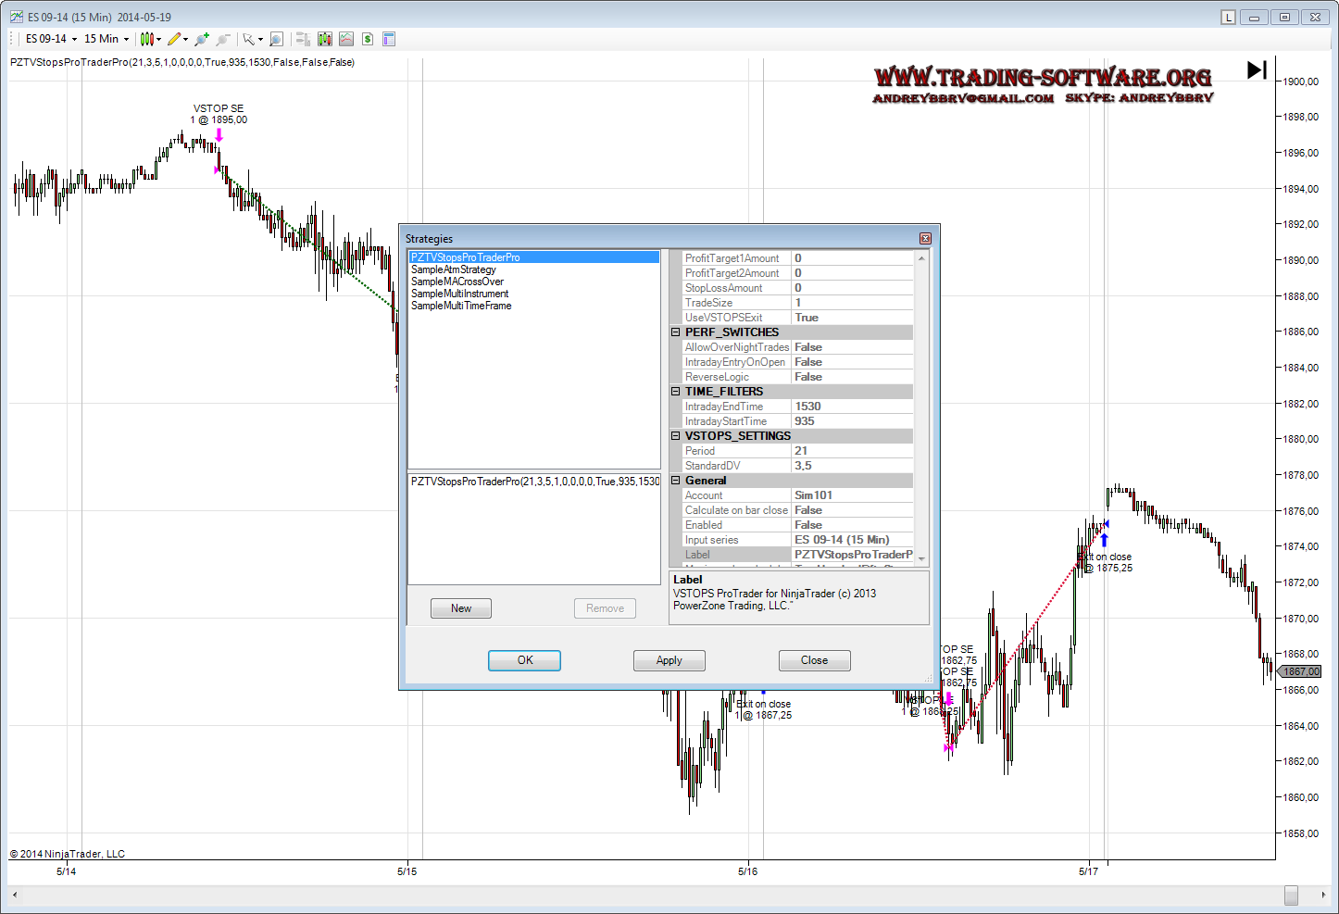Click the New strategy button
The height and width of the screenshot is (914, 1339).
point(461,608)
